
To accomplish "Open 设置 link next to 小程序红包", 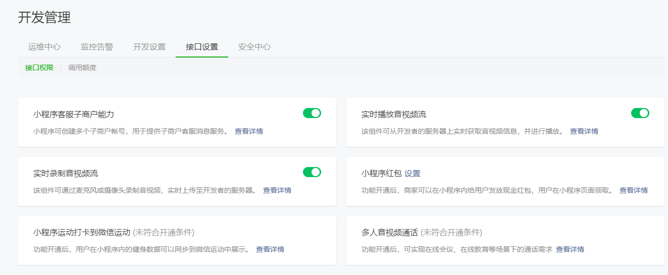I will point(413,174).
